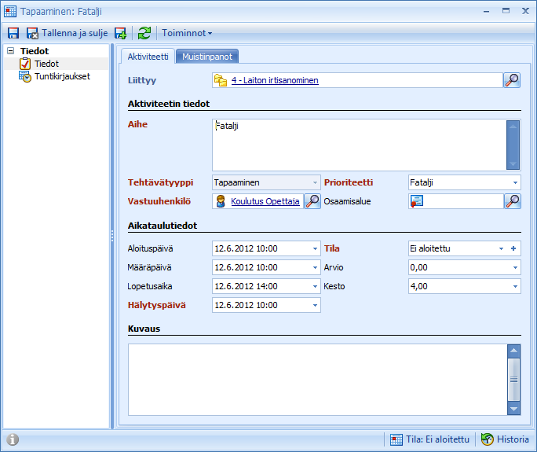Open the link 4 - Laiton irtisanominen
Viewport: 537px width, 452px height.
pyautogui.click(x=275, y=80)
